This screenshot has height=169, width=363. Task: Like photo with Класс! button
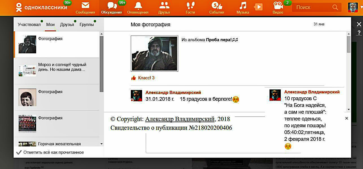tap(143, 78)
